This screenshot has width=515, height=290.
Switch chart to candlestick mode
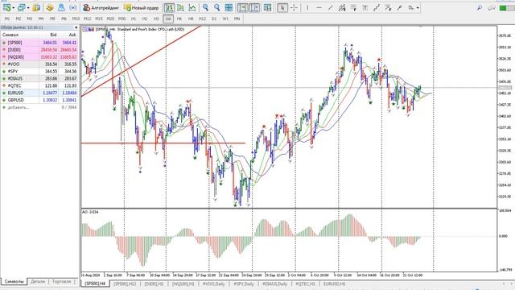coord(180,7)
